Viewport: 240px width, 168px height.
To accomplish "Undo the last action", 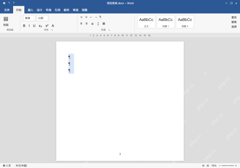I will (9, 3).
